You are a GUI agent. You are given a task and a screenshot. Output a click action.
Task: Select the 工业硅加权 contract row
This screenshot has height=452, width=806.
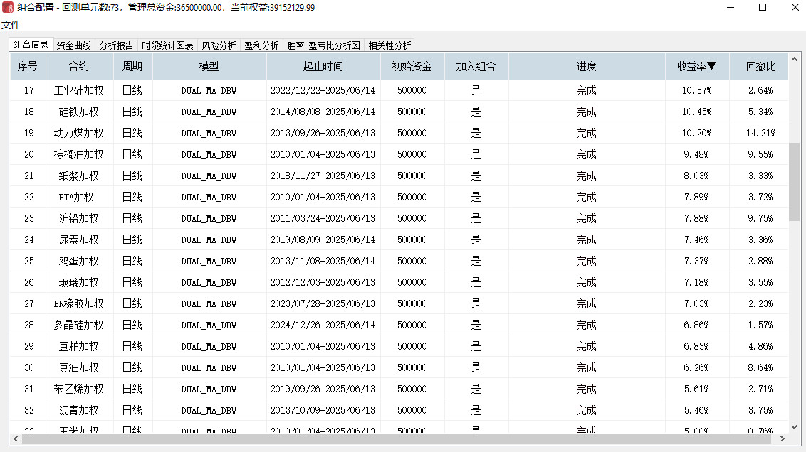tap(79, 90)
